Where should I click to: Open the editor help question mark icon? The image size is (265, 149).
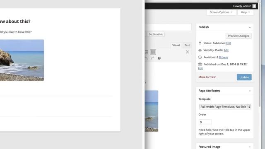tap(159, 58)
